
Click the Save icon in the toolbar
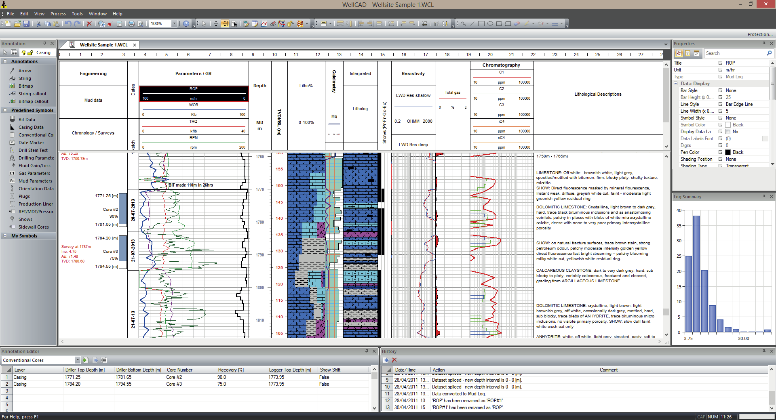tap(26, 24)
